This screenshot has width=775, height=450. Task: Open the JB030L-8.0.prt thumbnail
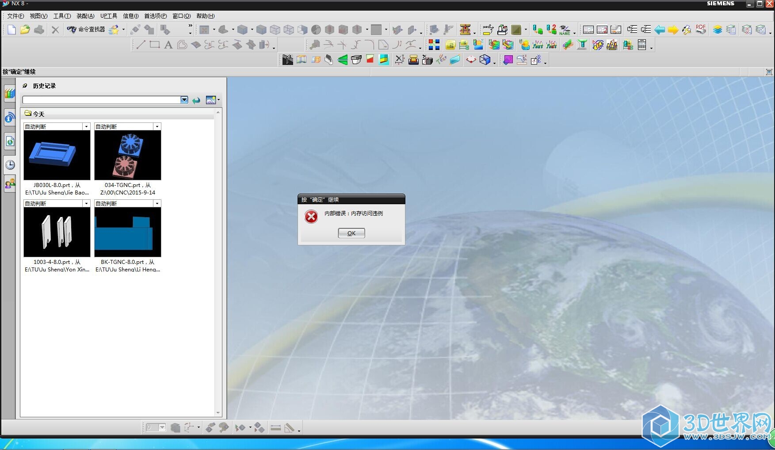pyautogui.click(x=57, y=155)
